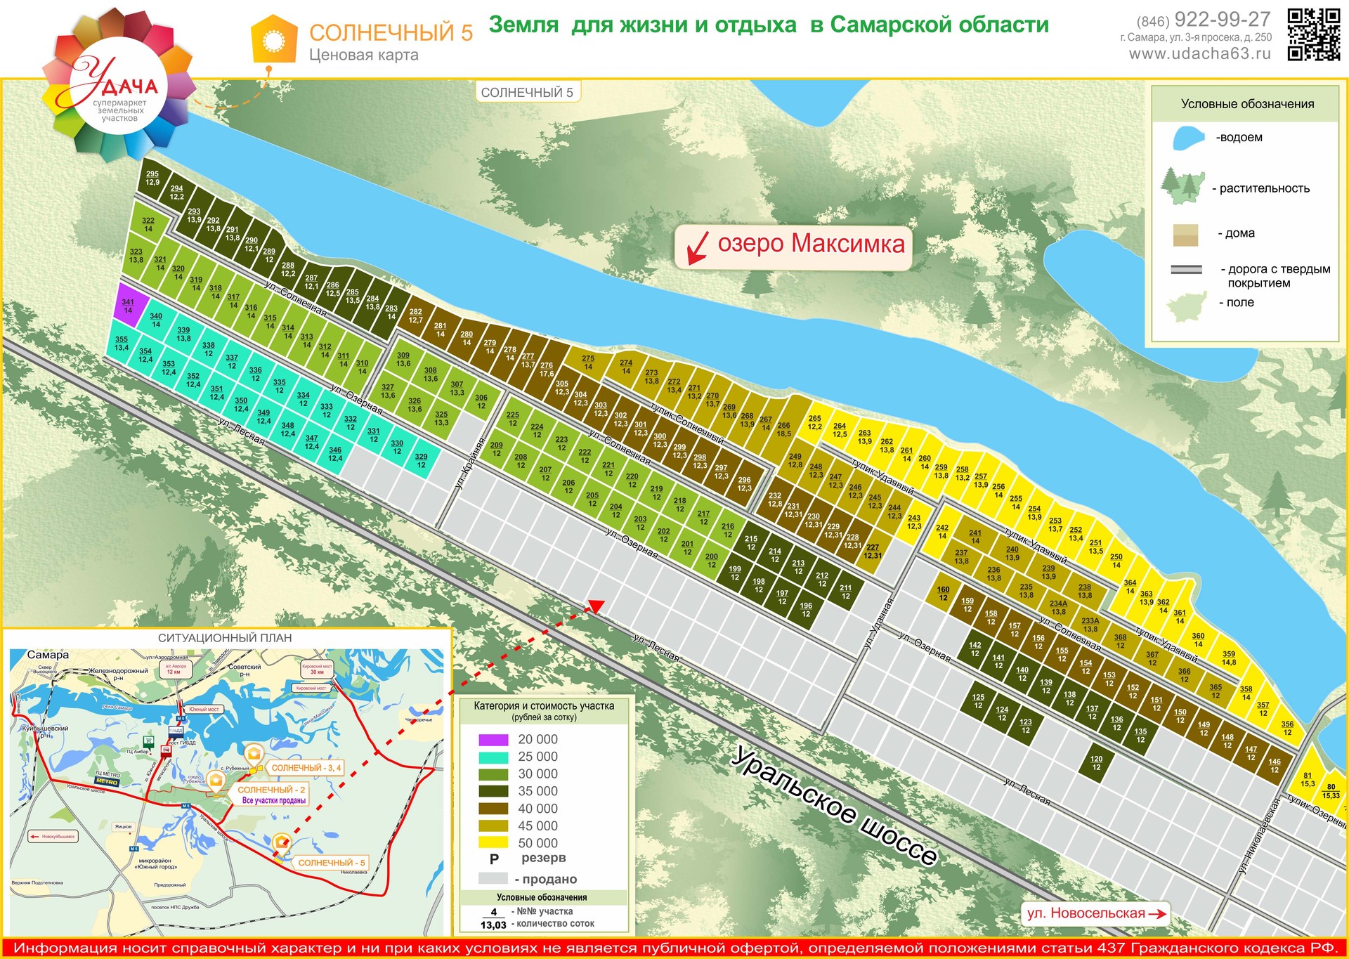Select the yellow plot 265

814,422
